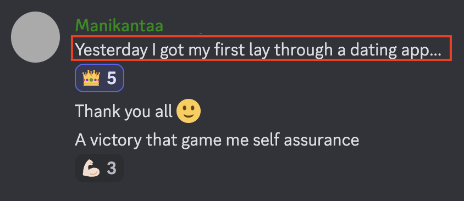Click the word 'game' in the last message
Viewport: 464px width, 201px height.
pyautogui.click(x=201, y=141)
